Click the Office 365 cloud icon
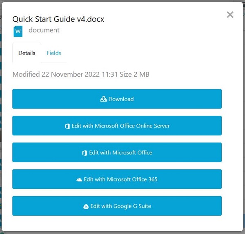Image resolution: width=245 pixels, height=234 pixels. click(79, 180)
